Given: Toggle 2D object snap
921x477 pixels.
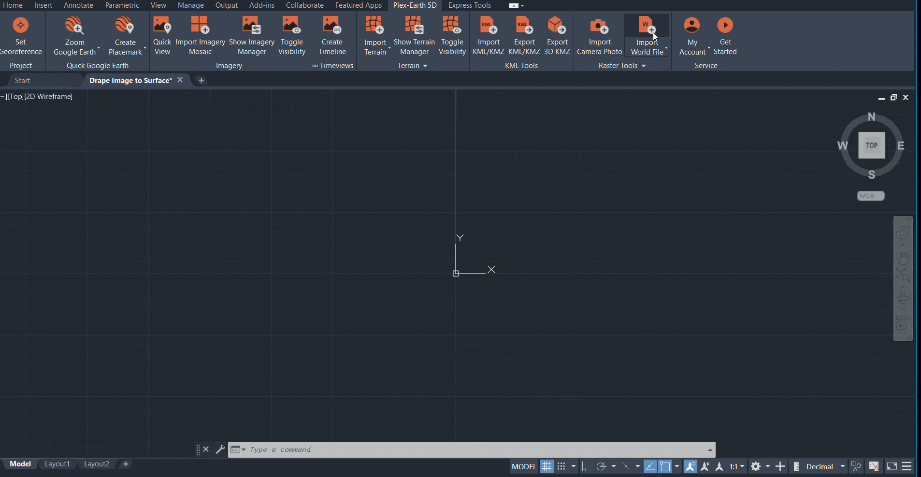Looking at the screenshot, I should [665, 466].
